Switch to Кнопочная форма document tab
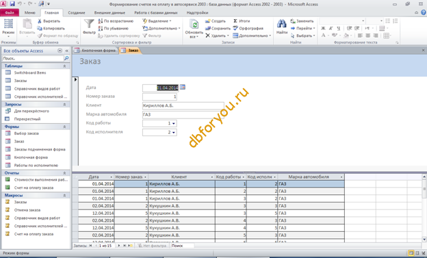 point(95,51)
